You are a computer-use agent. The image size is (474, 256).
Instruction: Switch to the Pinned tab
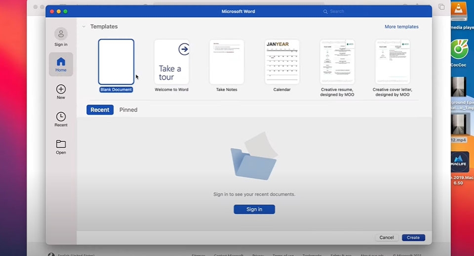point(128,110)
